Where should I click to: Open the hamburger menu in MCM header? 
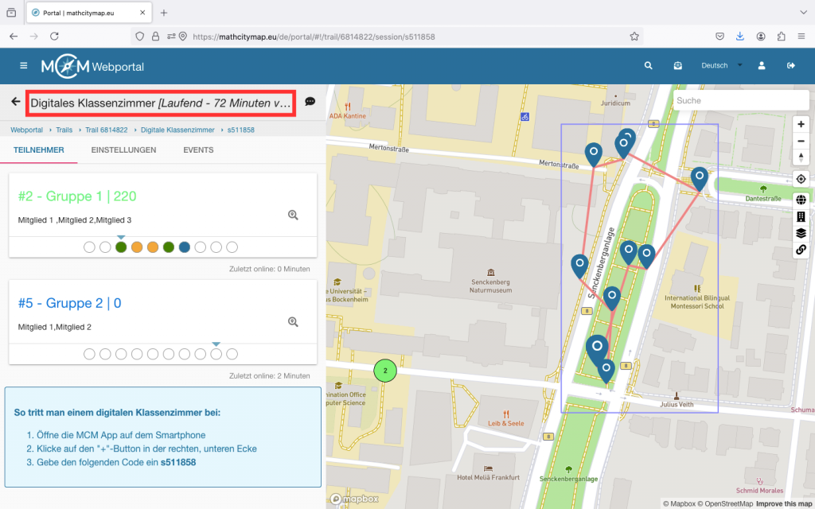(x=24, y=65)
